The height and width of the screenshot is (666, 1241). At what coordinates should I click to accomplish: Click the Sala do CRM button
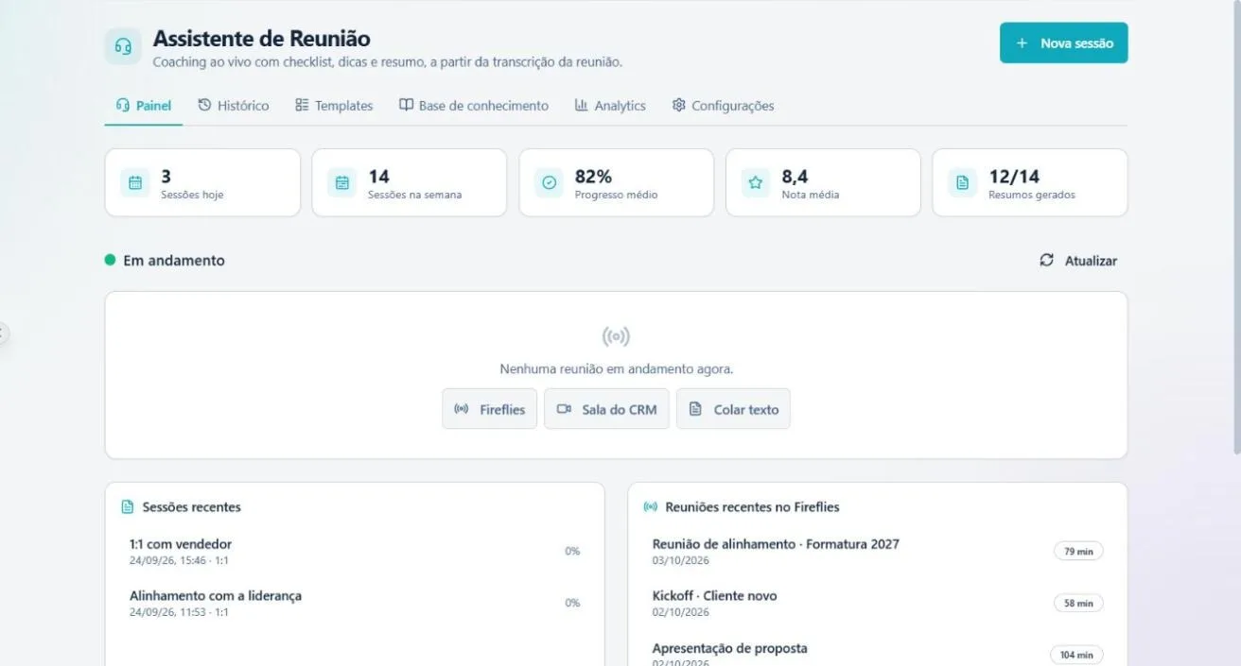(606, 409)
